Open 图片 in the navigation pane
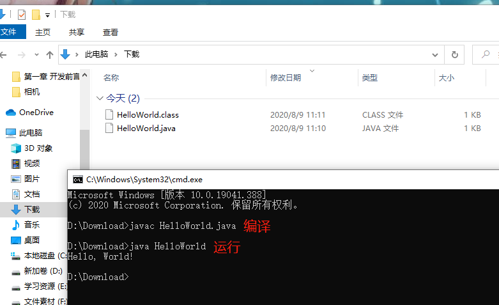 [x=26, y=178]
